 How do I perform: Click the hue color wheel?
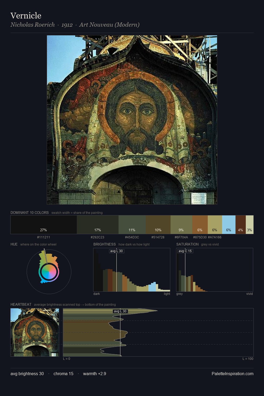49,272
